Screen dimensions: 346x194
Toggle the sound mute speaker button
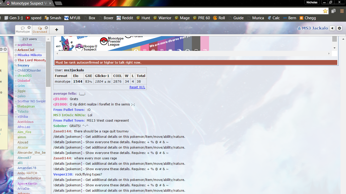tap(332, 28)
